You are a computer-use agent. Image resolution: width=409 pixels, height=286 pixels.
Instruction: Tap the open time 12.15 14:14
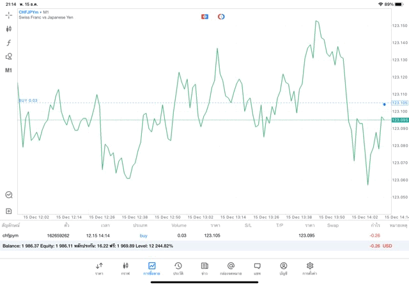pyautogui.click(x=98, y=235)
